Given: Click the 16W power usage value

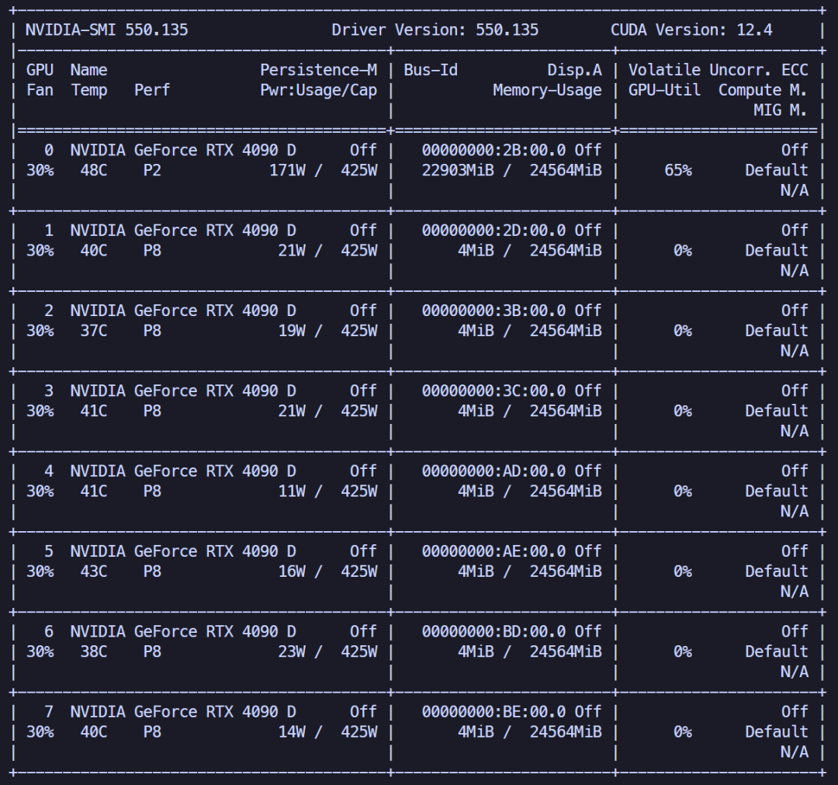Looking at the screenshot, I should pyautogui.click(x=292, y=571).
